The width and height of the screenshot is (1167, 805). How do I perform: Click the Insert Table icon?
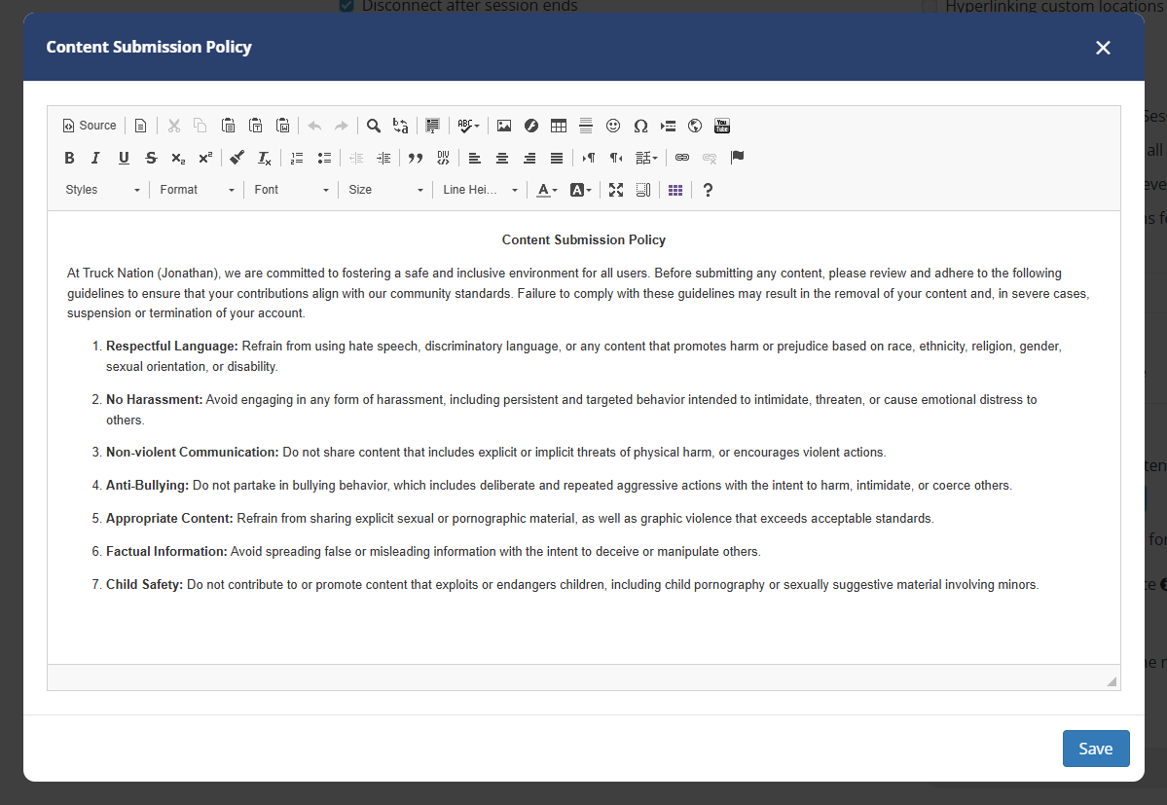tap(559, 126)
